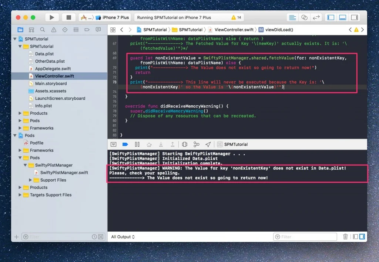The width and height of the screenshot is (379, 262).
Task: Open the Breakpoint navigator
Action: (x=87, y=30)
